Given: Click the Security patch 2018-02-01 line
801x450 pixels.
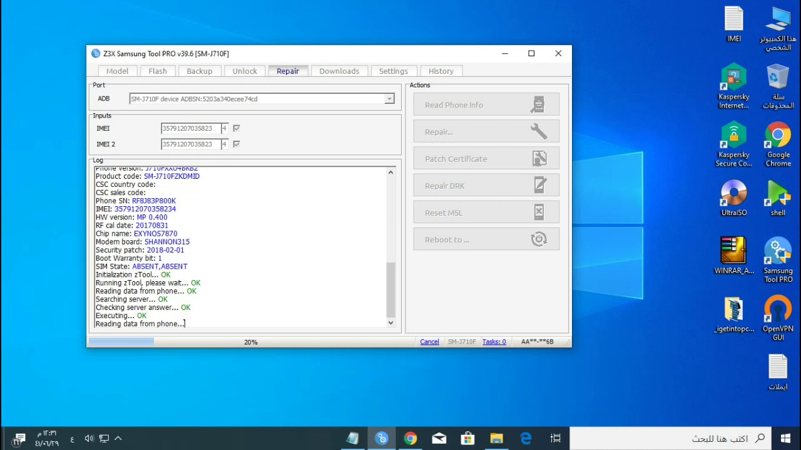Looking at the screenshot, I should pos(140,250).
